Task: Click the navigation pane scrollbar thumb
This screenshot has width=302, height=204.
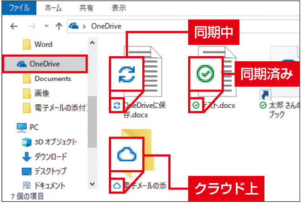Action: pyautogui.click(x=92, y=122)
